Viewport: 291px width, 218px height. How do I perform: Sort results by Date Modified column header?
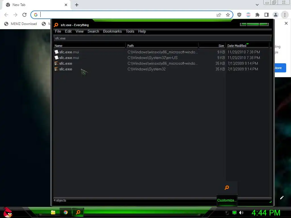[248, 46]
